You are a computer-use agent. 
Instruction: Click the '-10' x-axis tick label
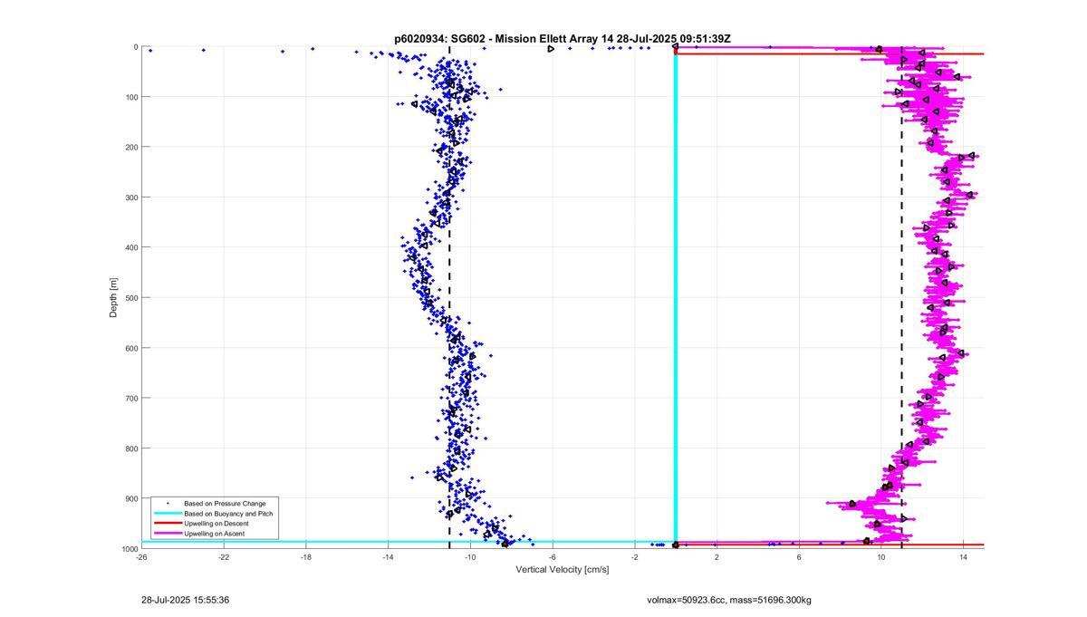tap(470, 558)
